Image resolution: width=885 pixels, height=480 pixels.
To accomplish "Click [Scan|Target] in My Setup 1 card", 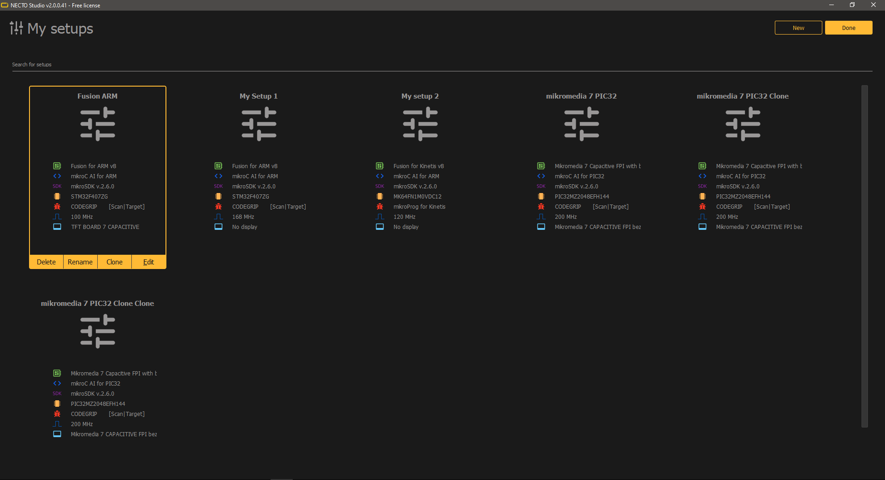I will click(288, 207).
